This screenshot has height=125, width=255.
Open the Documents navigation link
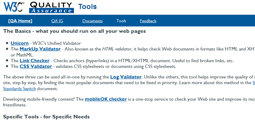pos(93,21)
